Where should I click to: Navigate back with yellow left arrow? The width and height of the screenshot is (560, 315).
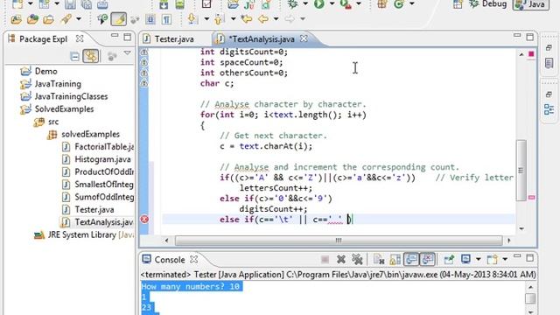(x=263, y=19)
